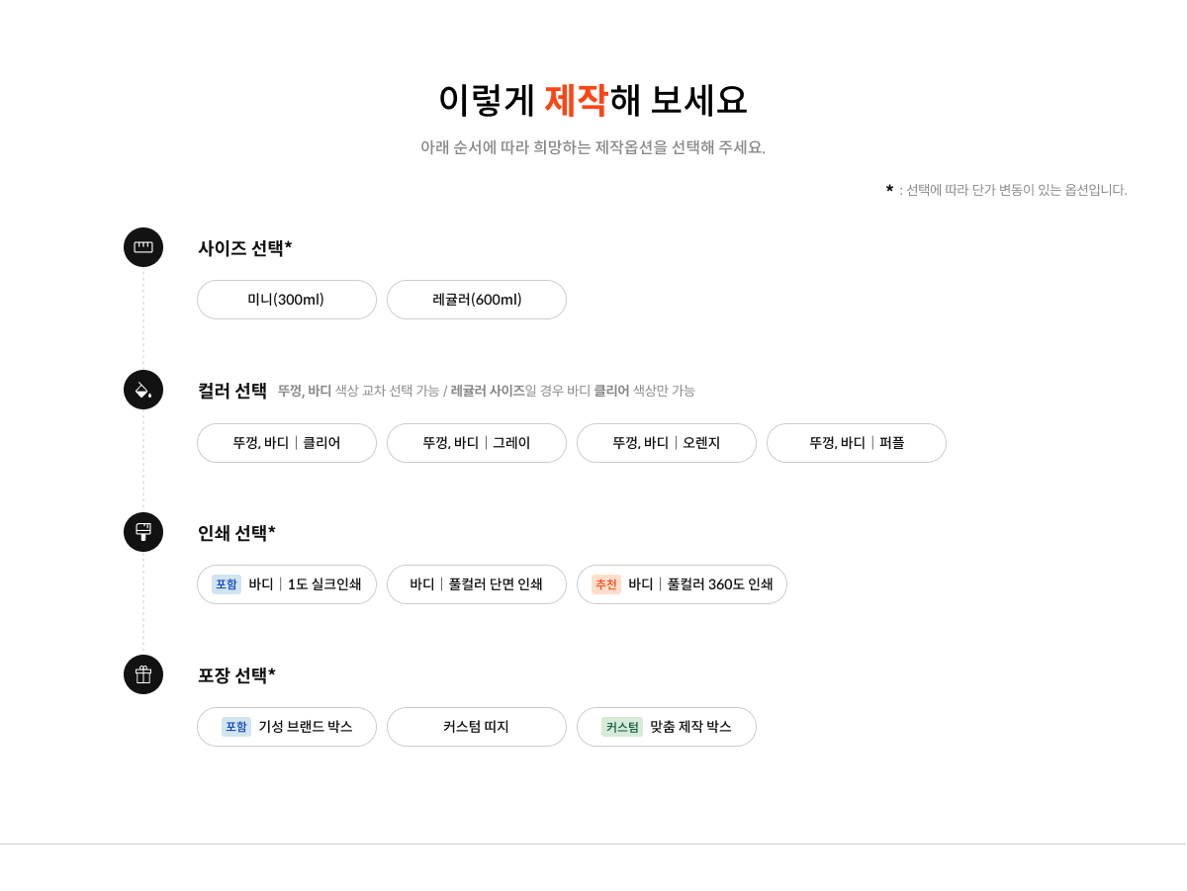1187x891 pixels.
Task: Select the 커스텀 띠지 packaging option
Action: (477, 727)
